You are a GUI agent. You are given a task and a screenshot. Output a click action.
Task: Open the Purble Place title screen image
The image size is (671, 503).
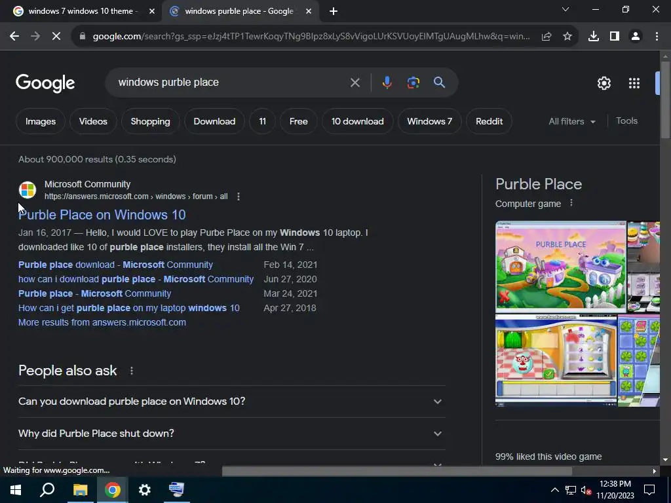pos(561,266)
